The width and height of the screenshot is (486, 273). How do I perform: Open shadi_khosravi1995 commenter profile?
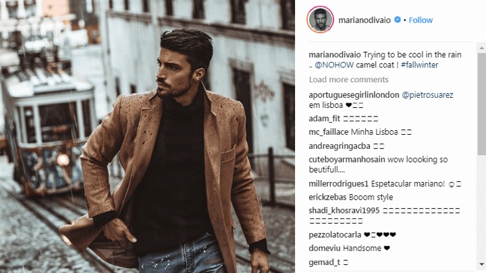point(344,210)
